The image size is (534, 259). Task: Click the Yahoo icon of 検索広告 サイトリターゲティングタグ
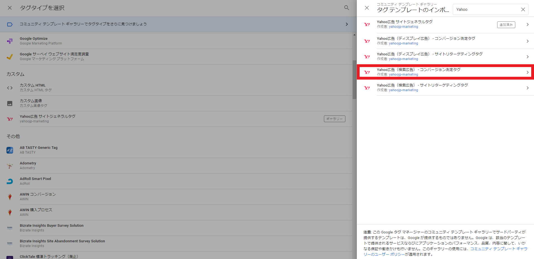367,88
